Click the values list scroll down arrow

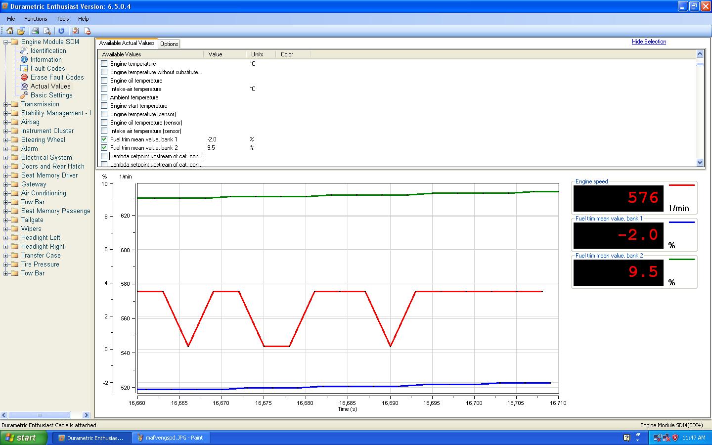700,162
